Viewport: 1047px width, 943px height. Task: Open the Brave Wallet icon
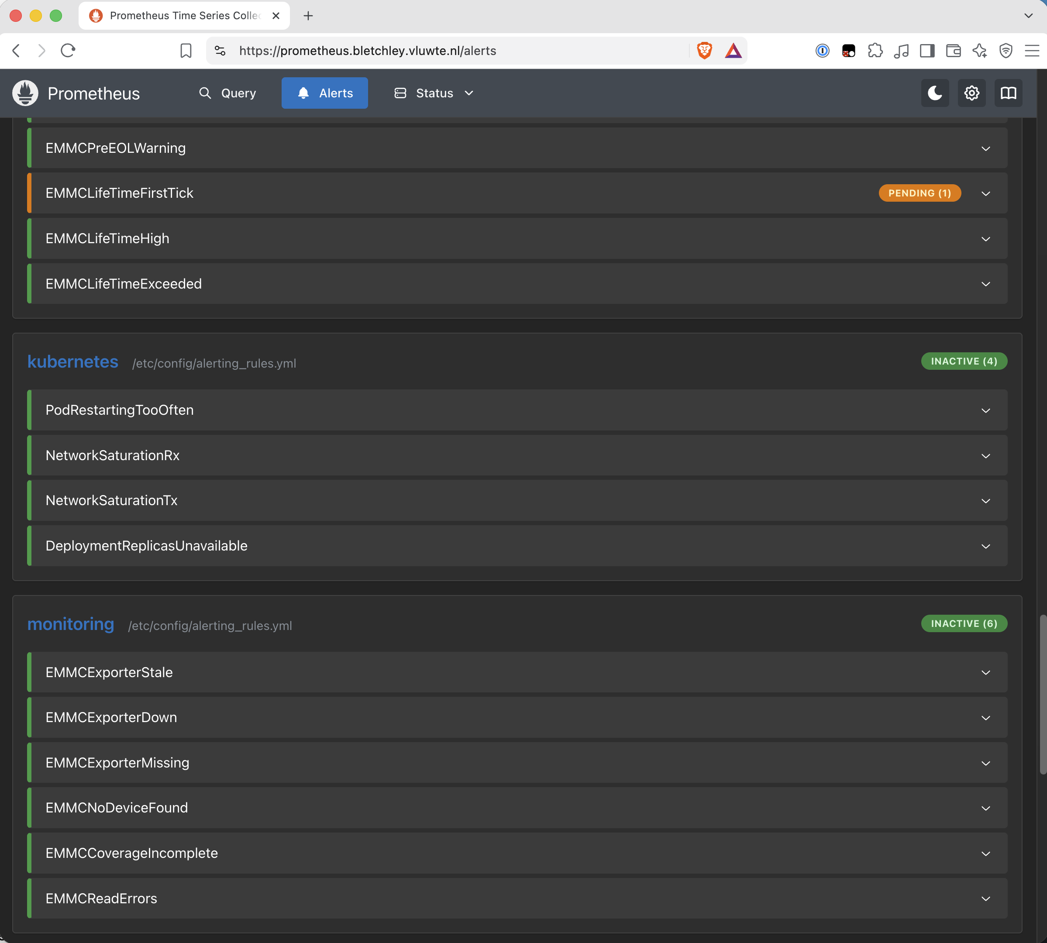[x=953, y=51]
